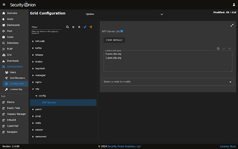Expand the kafka tree node
The height and width of the screenshot is (149, 238).
coord(33,48)
